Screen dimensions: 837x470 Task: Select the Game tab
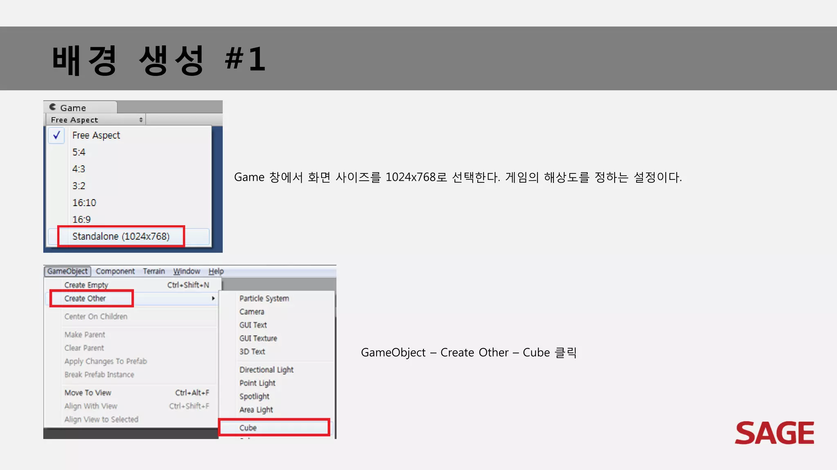click(x=80, y=107)
